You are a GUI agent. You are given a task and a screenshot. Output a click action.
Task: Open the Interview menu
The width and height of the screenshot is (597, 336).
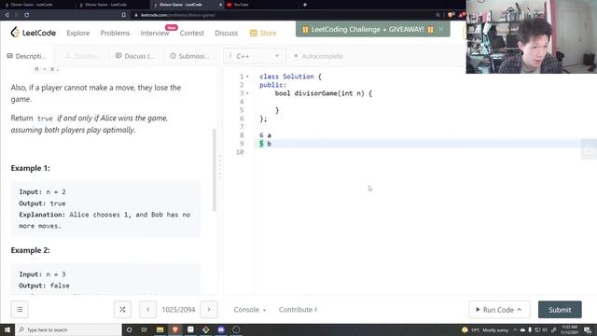(155, 34)
